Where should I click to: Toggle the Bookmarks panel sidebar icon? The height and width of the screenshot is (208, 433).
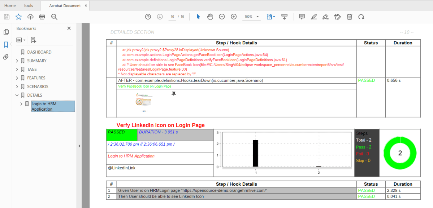pos(6,44)
